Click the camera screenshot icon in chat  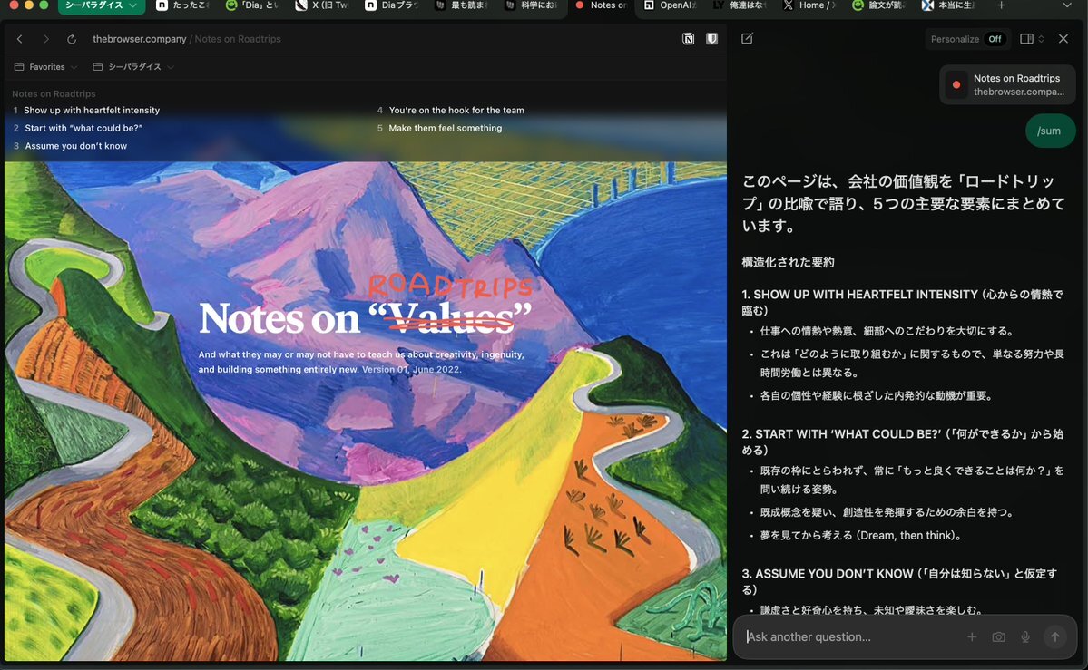click(x=998, y=636)
